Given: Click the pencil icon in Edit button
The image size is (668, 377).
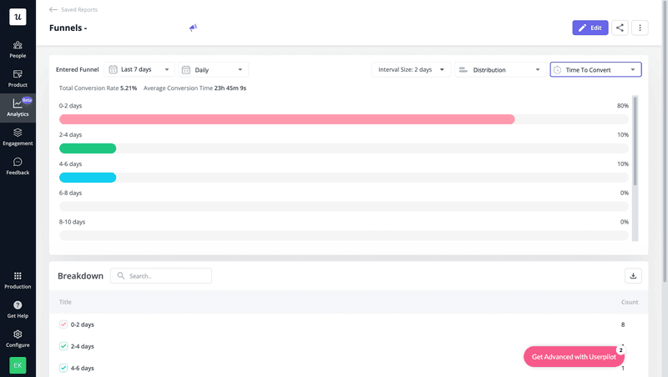Looking at the screenshot, I should click(x=582, y=28).
